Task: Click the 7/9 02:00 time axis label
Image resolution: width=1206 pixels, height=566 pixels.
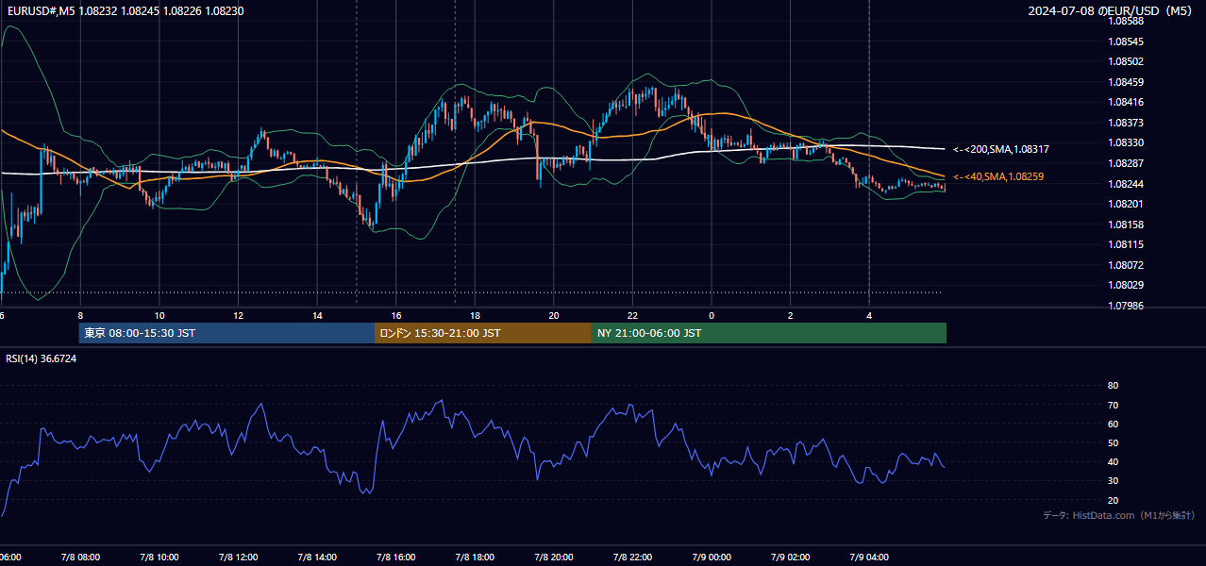Action: [x=790, y=558]
